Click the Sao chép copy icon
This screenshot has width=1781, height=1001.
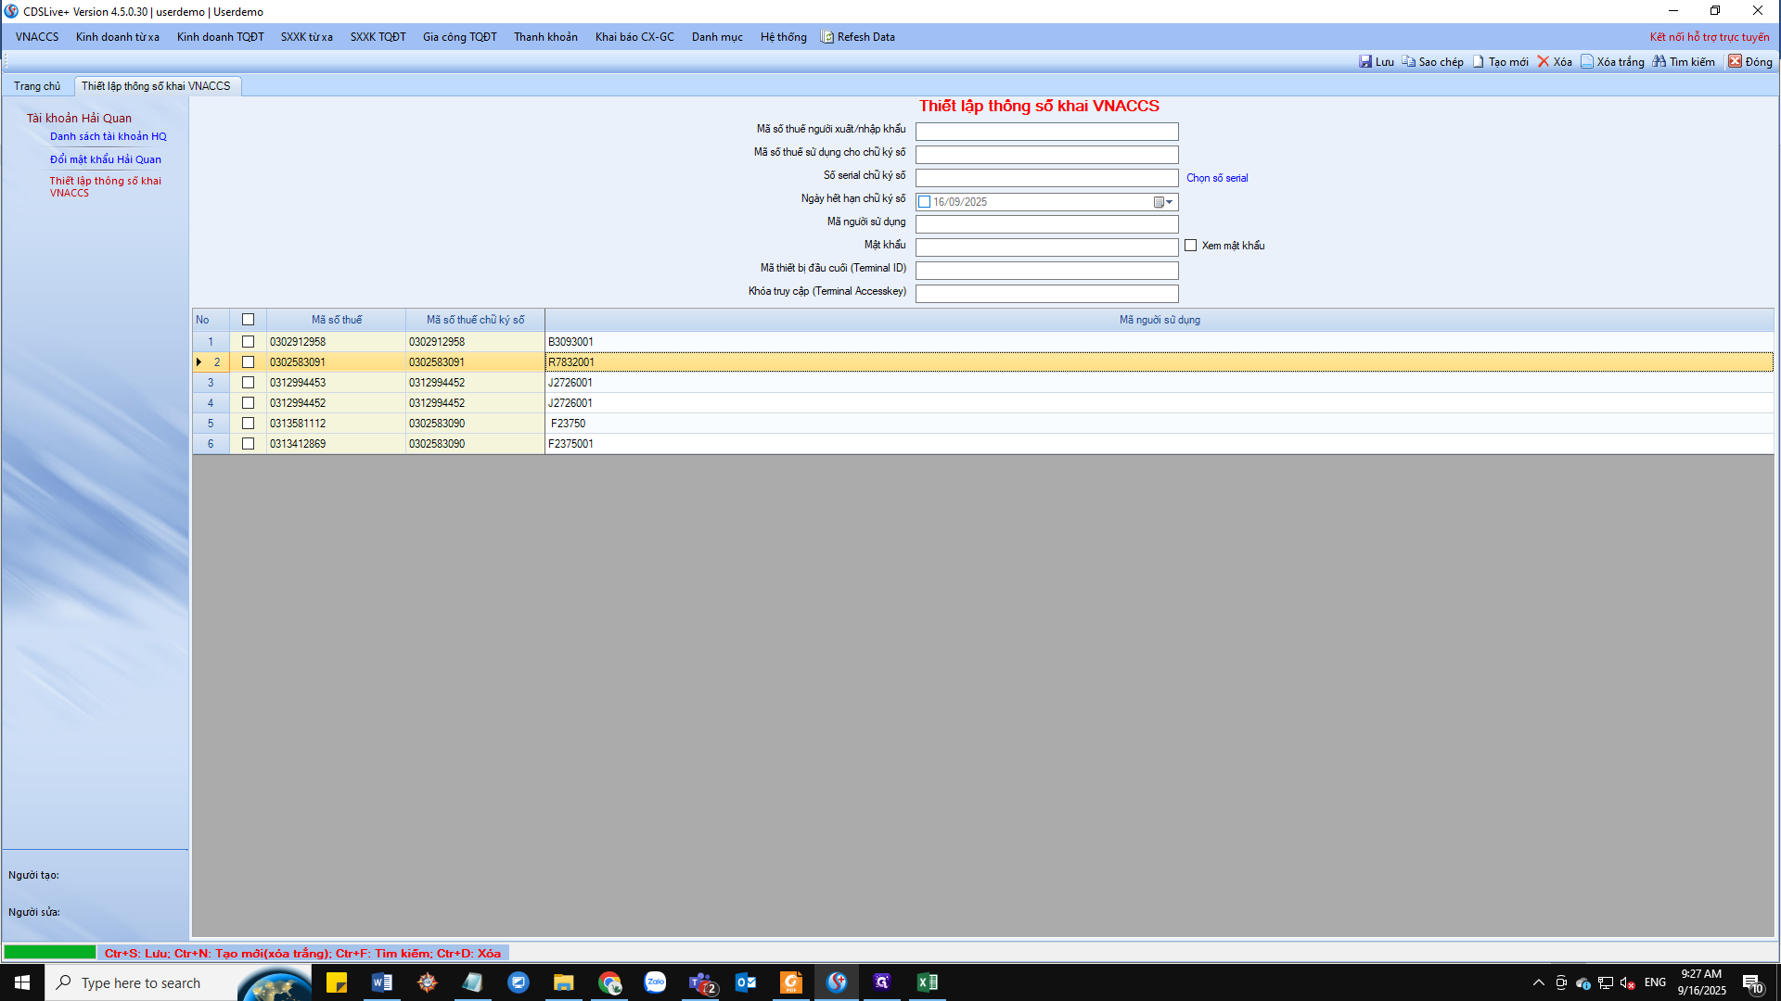pos(1408,62)
